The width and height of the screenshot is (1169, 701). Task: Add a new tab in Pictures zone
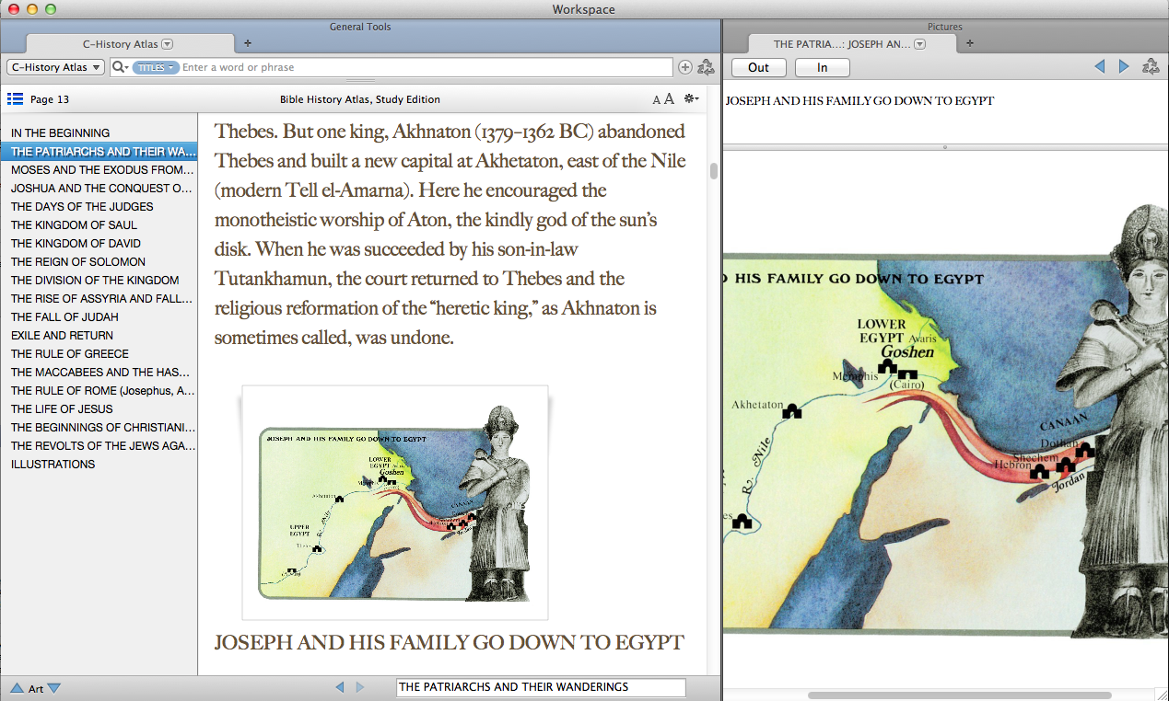coord(969,43)
